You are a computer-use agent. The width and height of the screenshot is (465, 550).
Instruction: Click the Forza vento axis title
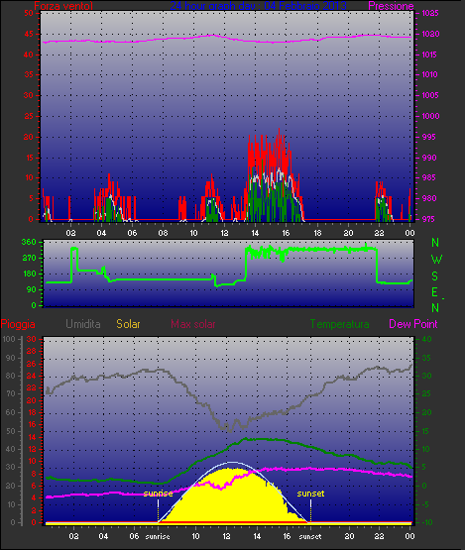(63, 6)
